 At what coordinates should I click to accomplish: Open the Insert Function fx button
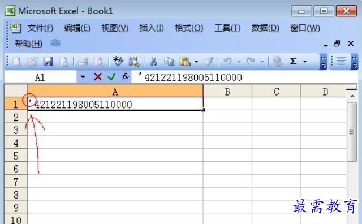pyautogui.click(x=126, y=76)
